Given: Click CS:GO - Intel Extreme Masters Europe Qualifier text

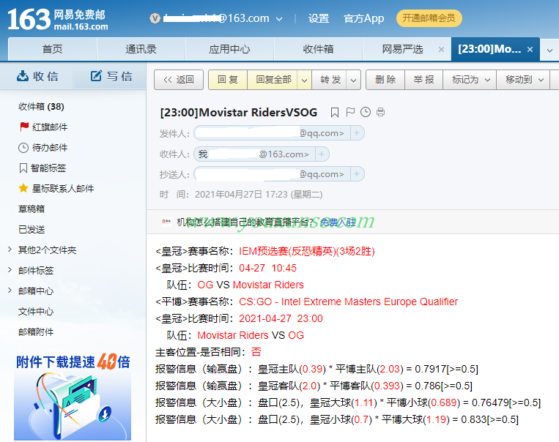Looking at the screenshot, I should tap(348, 301).
